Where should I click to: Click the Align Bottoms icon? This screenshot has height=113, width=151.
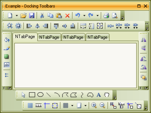[73, 26]
